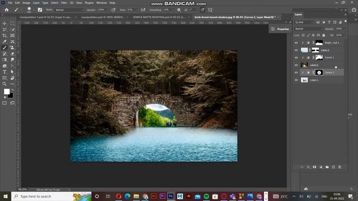Select the Rectangular Marquee tool
Screen dimensions: 358x201
point(12,23)
